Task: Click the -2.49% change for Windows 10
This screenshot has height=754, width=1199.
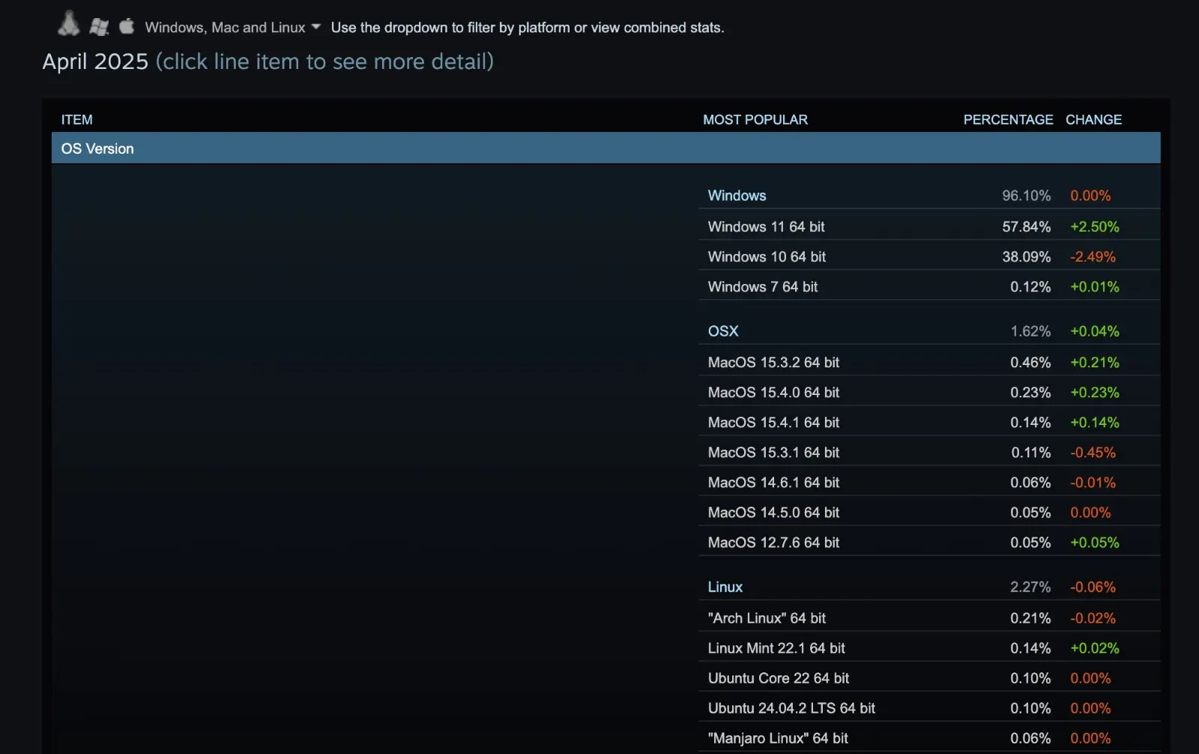Action: (x=1093, y=256)
